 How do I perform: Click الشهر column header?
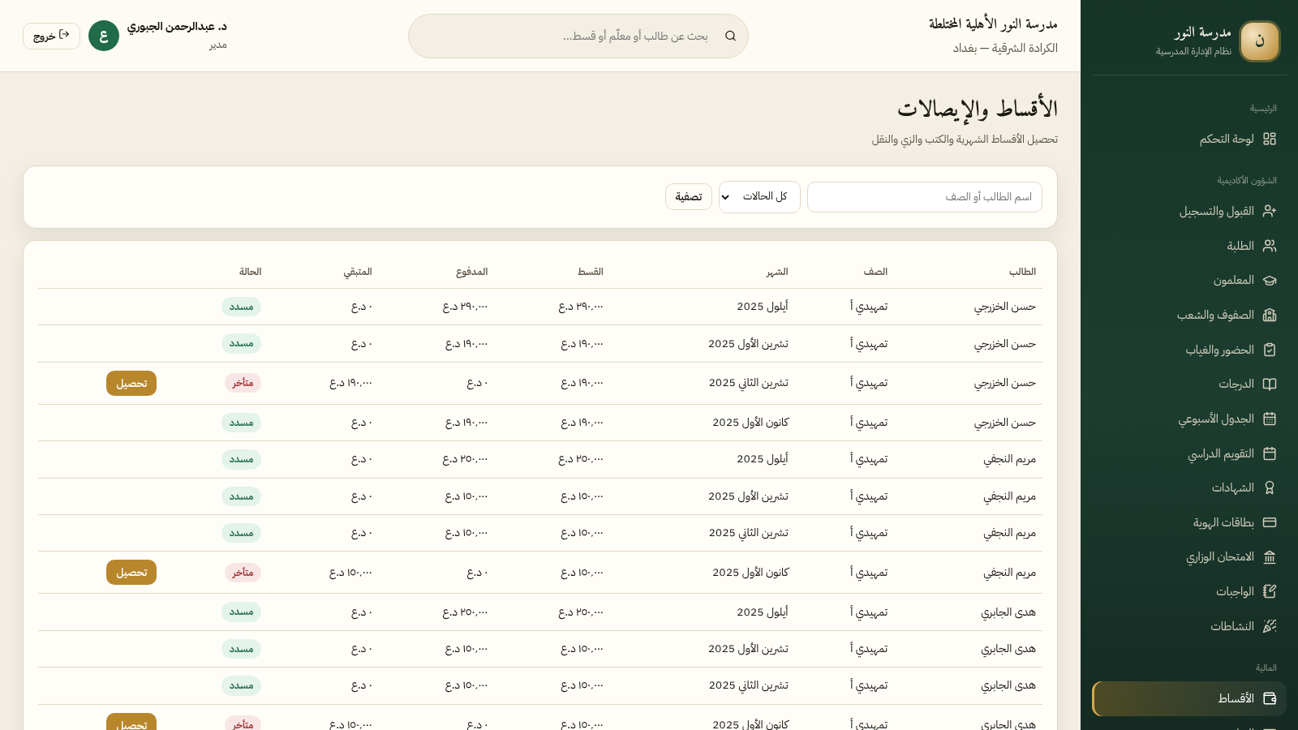point(777,272)
